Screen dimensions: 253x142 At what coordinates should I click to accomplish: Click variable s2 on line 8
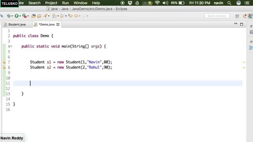click(x=49, y=67)
